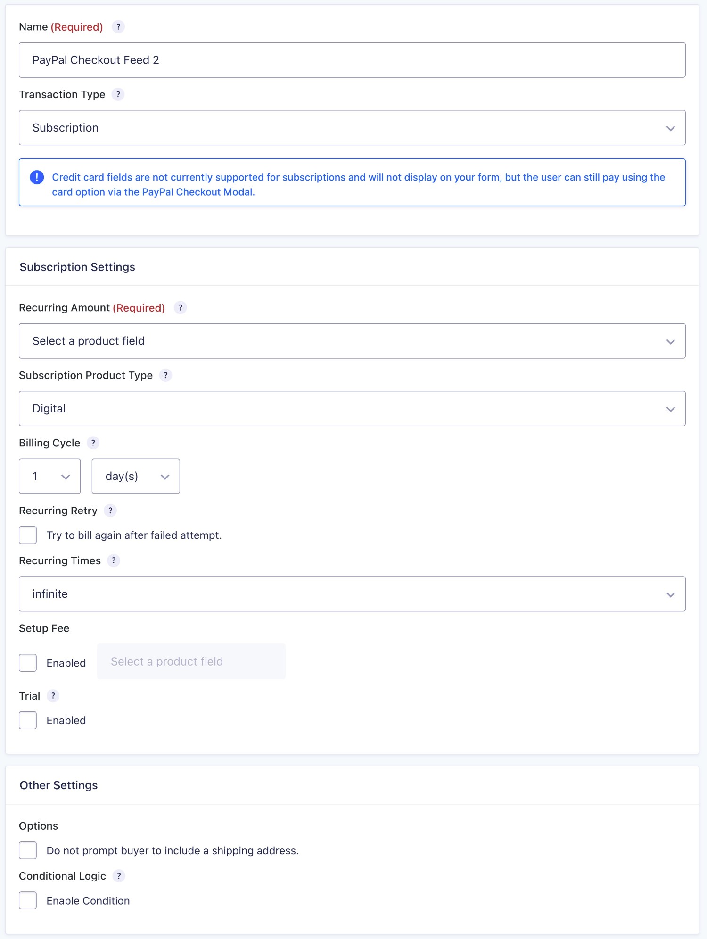This screenshot has width=707, height=939.
Task: Open the Billing Cycle help tooltip
Action: click(x=93, y=443)
